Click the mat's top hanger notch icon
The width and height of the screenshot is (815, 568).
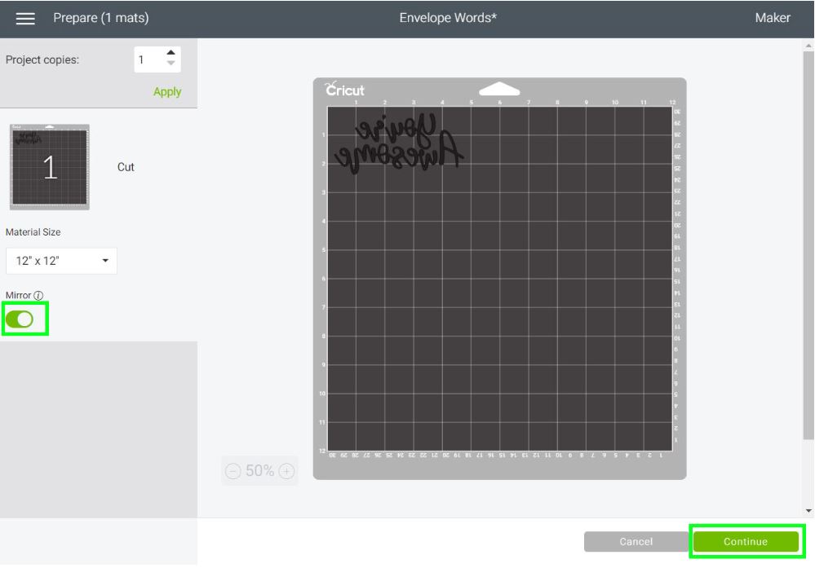pos(499,88)
